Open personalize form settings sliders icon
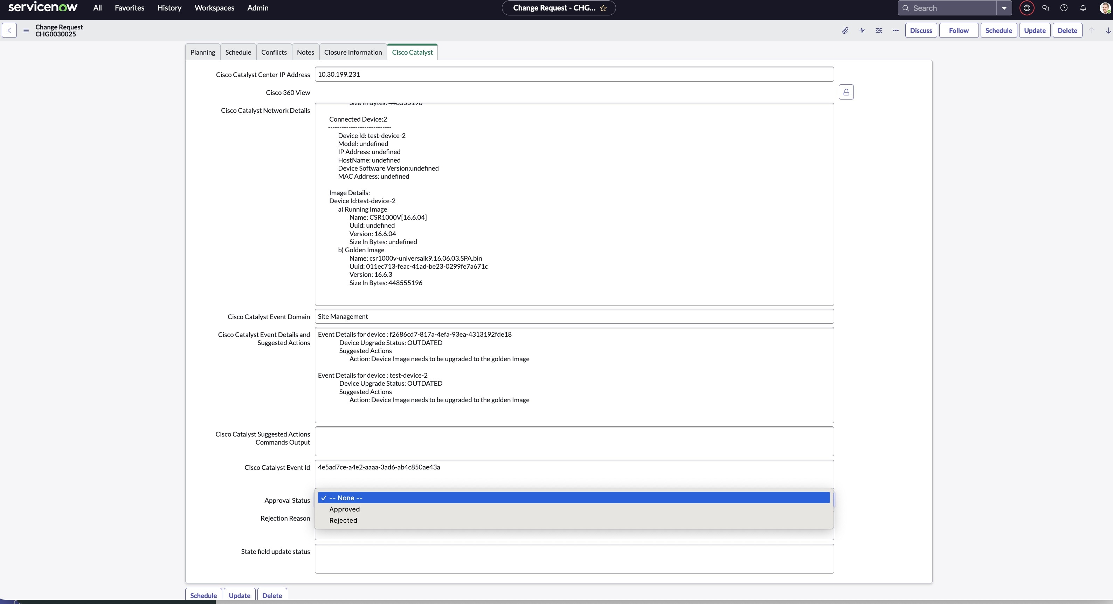The image size is (1113, 604). (x=879, y=30)
